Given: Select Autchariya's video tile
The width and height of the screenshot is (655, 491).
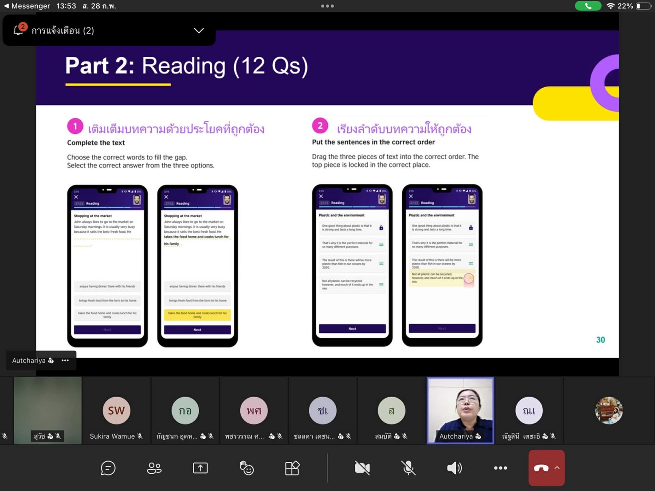Looking at the screenshot, I should coord(460,410).
